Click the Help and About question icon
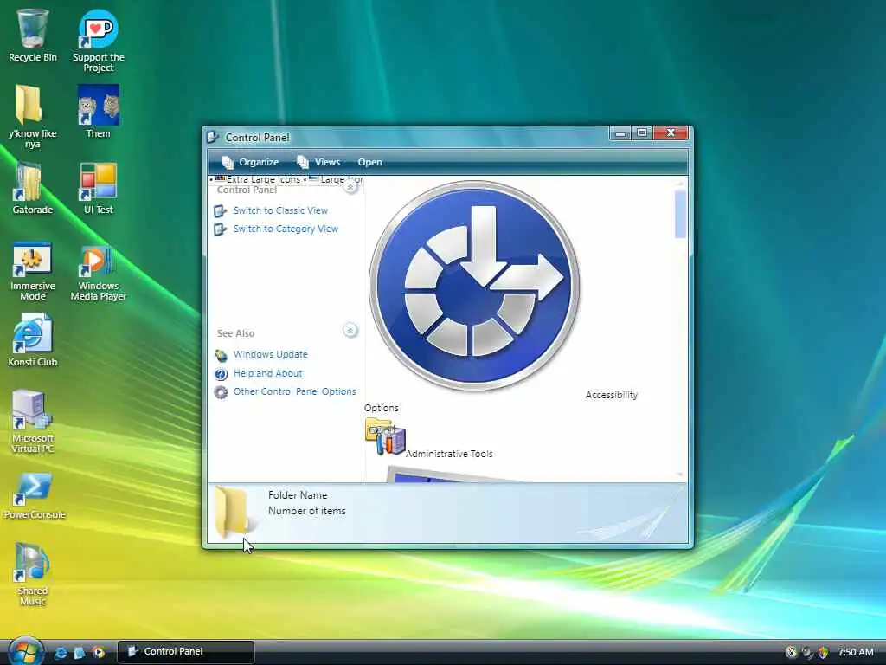Image resolution: width=886 pixels, height=665 pixels. pos(221,374)
